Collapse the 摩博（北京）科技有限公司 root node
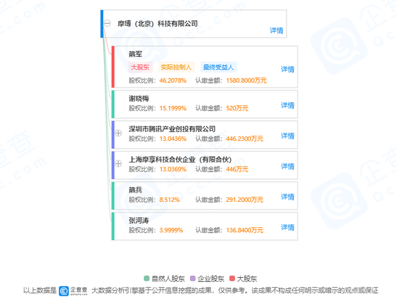 click(x=107, y=23)
